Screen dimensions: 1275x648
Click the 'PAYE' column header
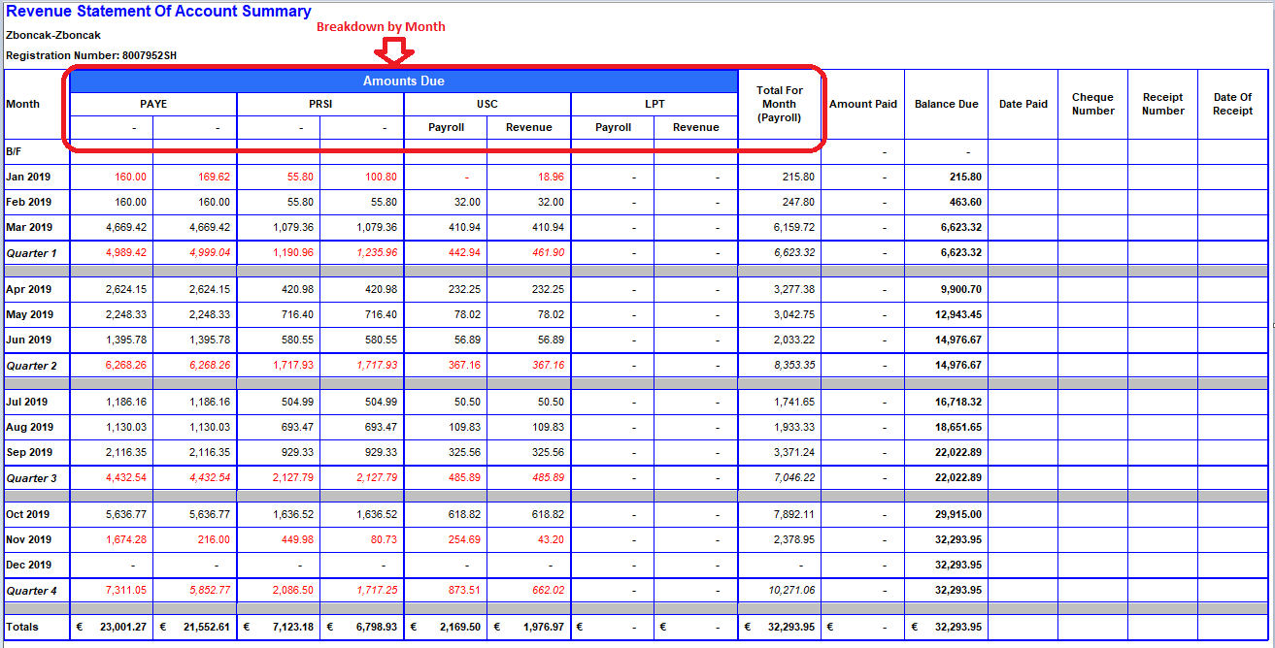(x=153, y=104)
